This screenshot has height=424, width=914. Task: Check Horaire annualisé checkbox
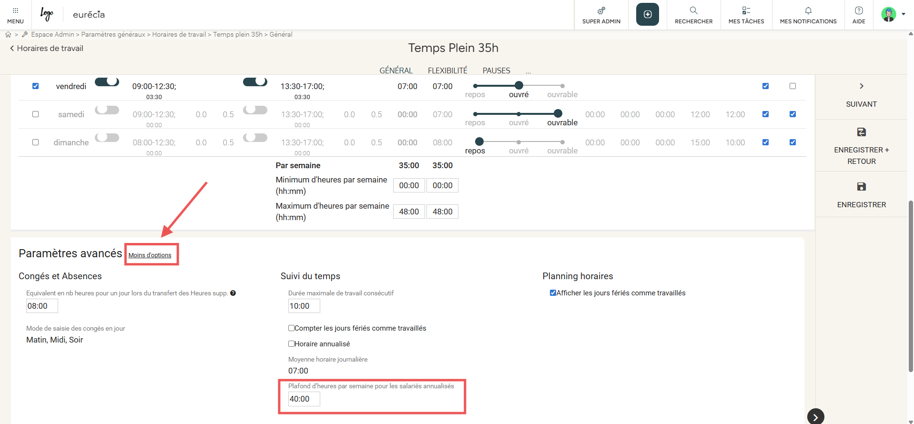tap(291, 343)
